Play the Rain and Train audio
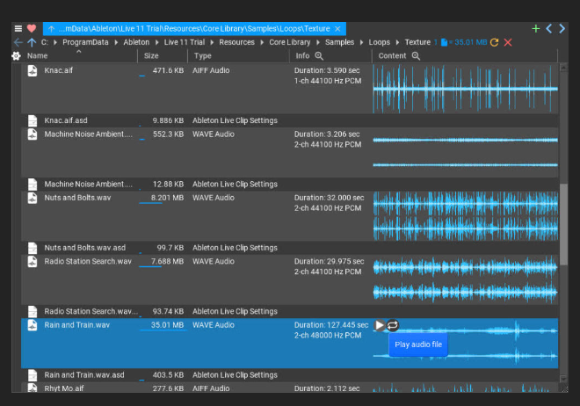The width and height of the screenshot is (580, 406). pos(380,325)
